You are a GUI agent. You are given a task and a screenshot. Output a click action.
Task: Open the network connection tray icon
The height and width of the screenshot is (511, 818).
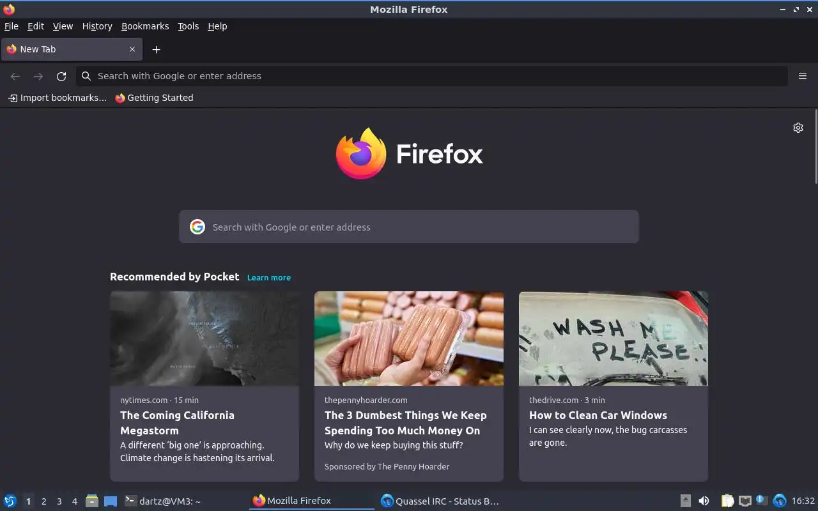(x=745, y=501)
